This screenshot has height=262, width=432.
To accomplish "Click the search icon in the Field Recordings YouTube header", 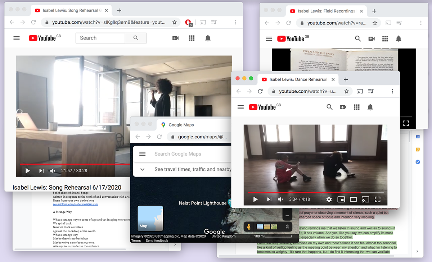I will (358, 38).
